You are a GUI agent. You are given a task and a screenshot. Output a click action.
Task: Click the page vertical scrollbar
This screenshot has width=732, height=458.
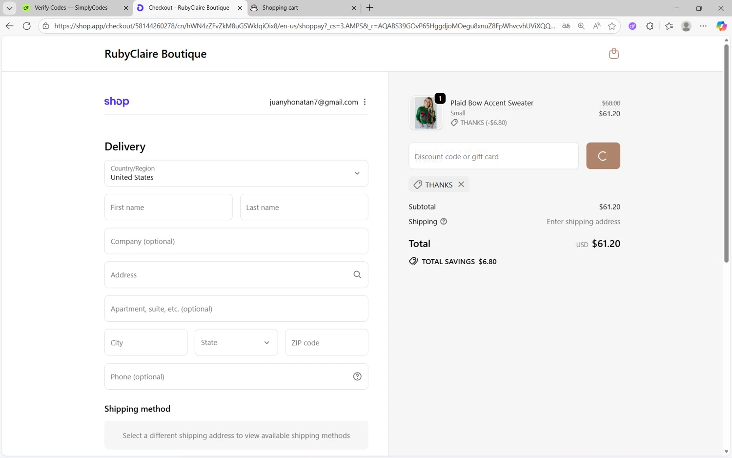point(726,153)
